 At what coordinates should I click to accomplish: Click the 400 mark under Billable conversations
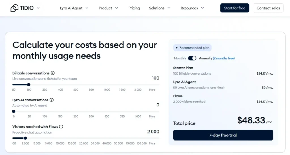(60, 90)
